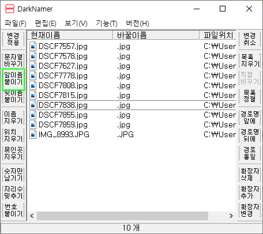Click the 경로명 뒤에 button
Image resolution: width=263 pixels, height=234 pixels.
pyautogui.click(x=250, y=135)
